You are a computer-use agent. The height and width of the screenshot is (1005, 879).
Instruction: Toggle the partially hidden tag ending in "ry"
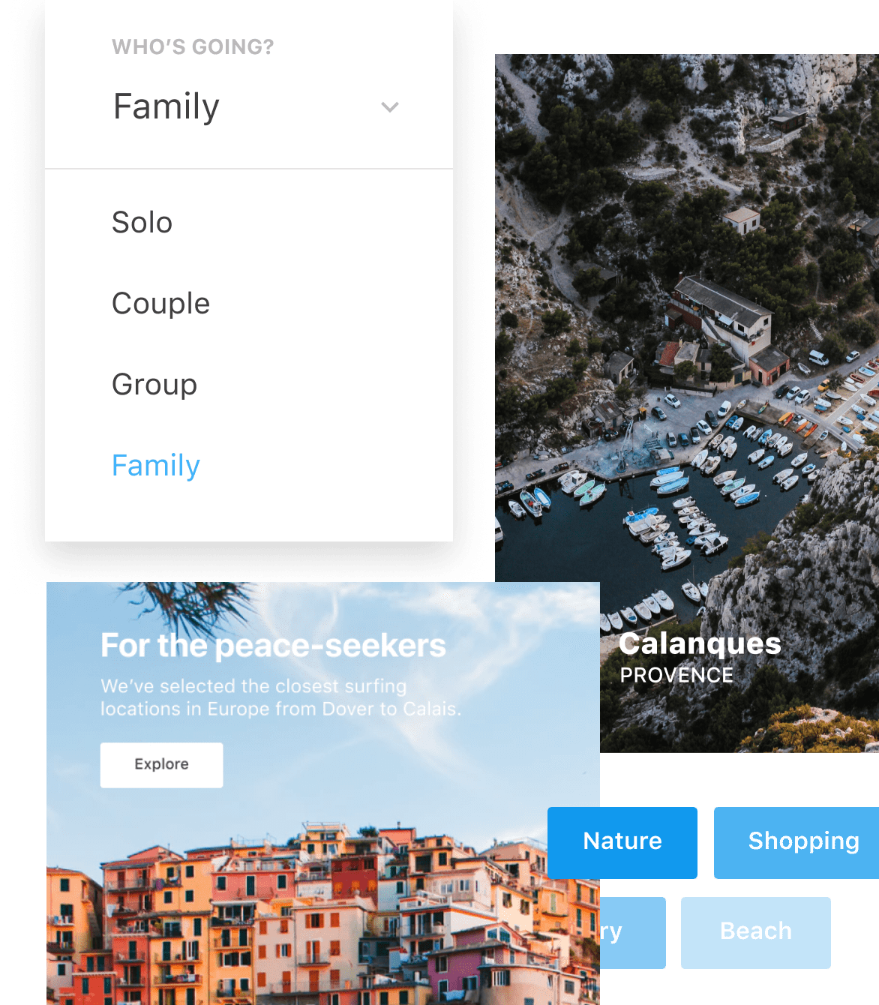pos(632,932)
